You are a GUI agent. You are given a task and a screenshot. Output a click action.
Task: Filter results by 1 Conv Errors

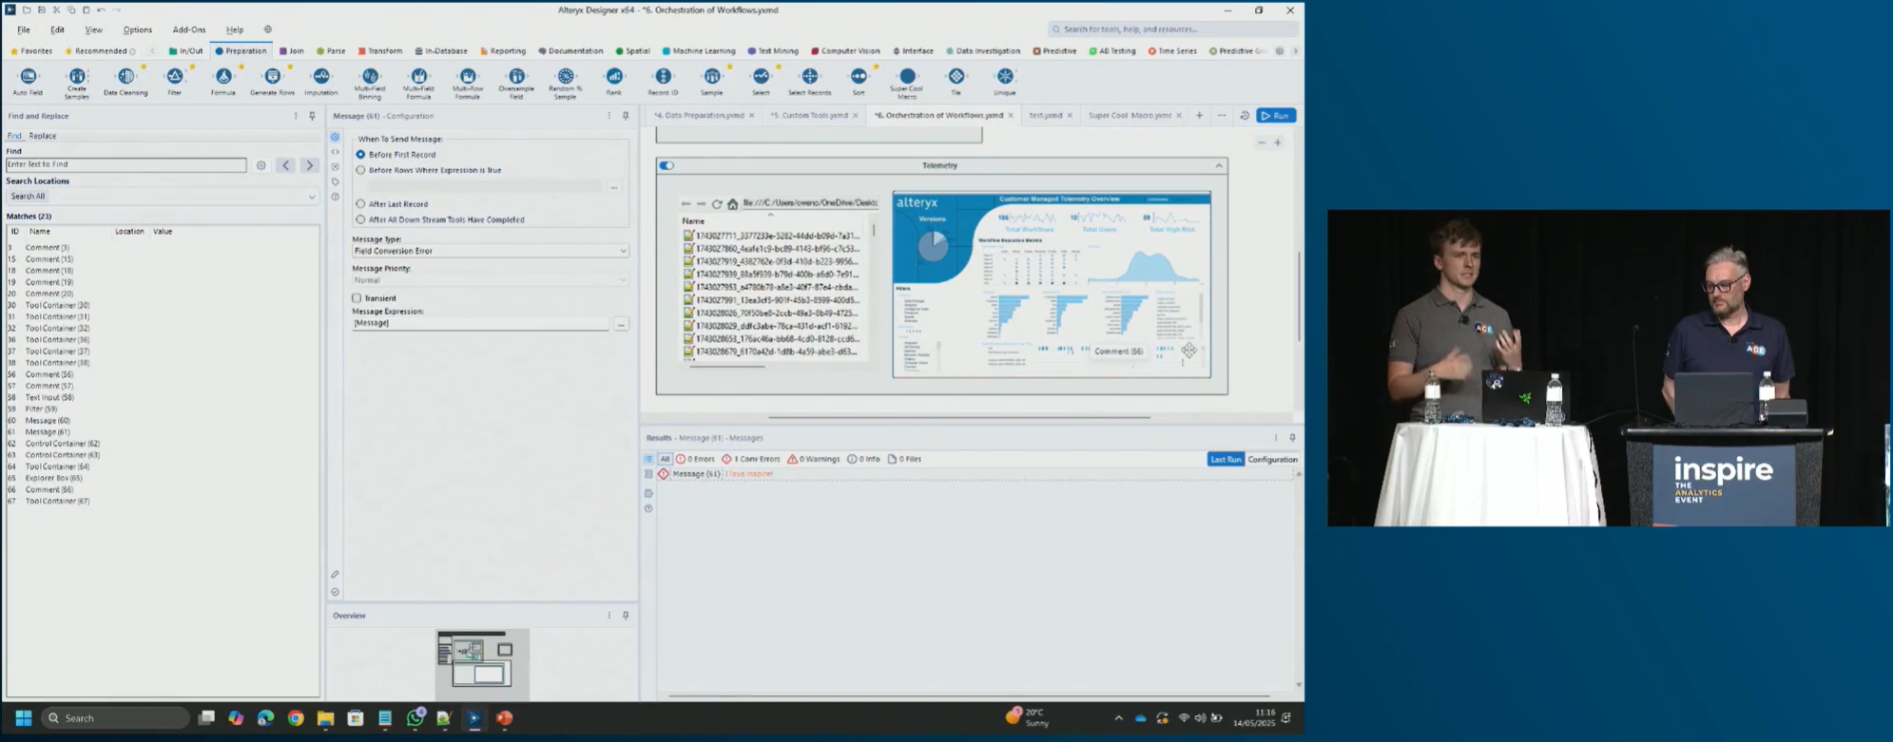[x=750, y=459]
